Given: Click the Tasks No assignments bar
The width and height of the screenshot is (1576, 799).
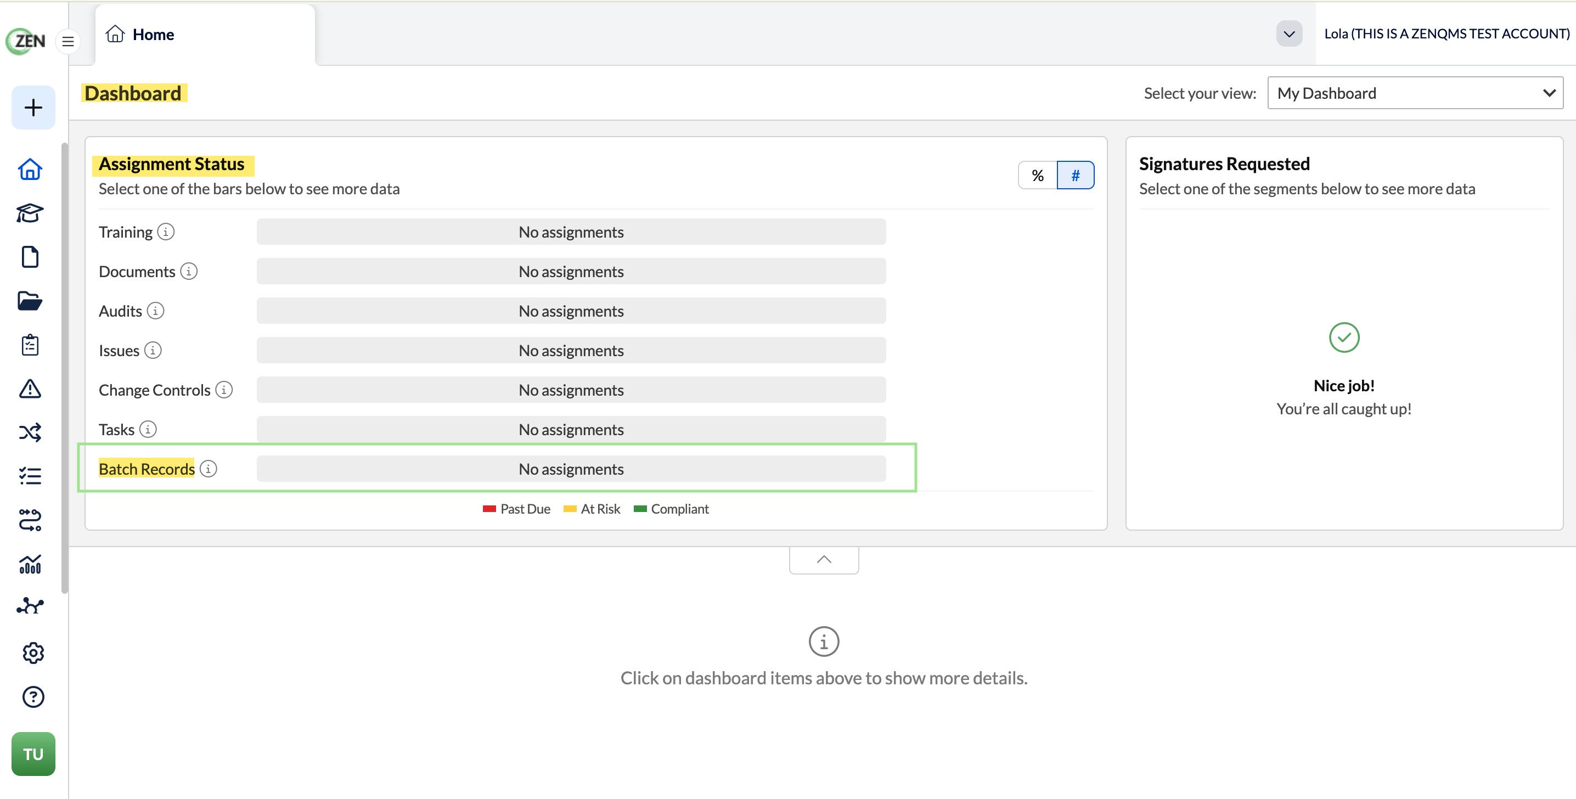Looking at the screenshot, I should pyautogui.click(x=571, y=429).
